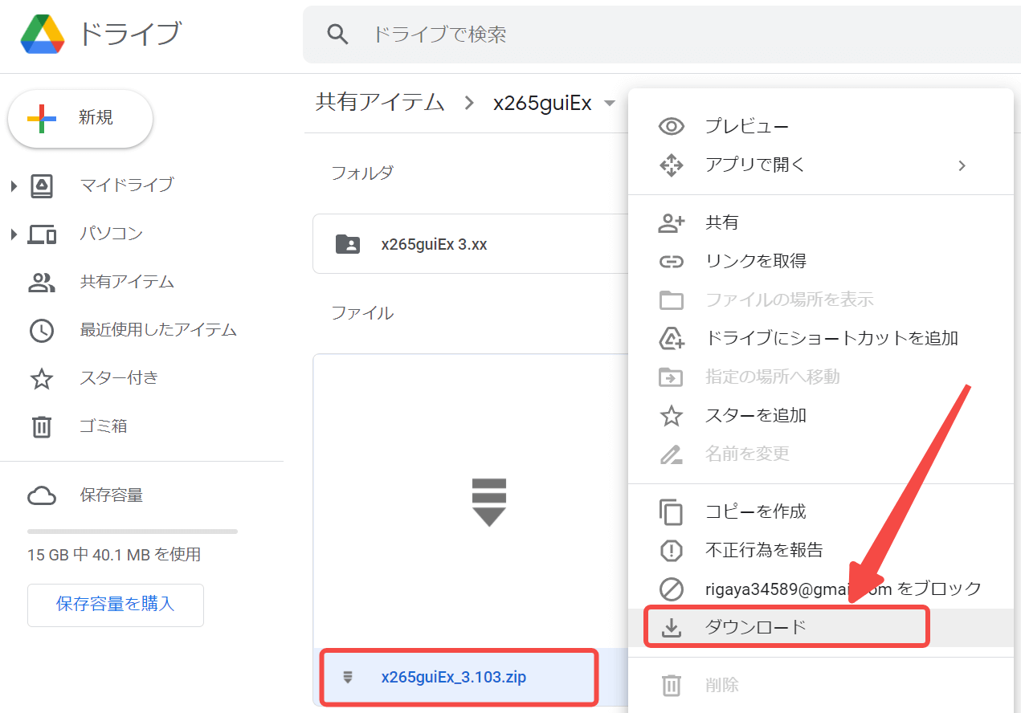Click the ファイル section heading

coord(362,313)
